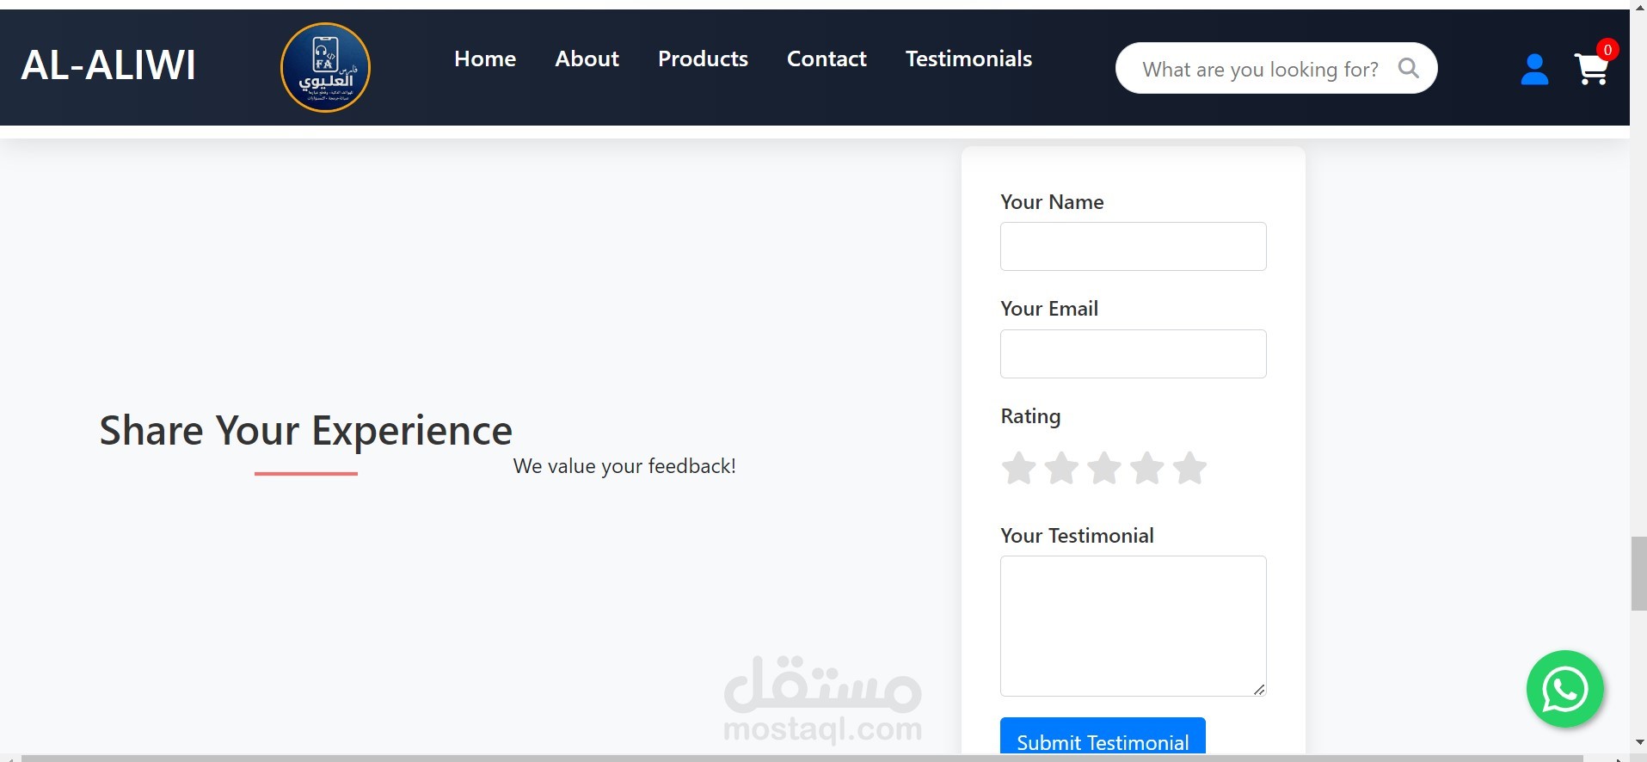The height and width of the screenshot is (762, 1647).
Task: Click the vertical scrollbar thumb
Action: click(x=1638, y=574)
